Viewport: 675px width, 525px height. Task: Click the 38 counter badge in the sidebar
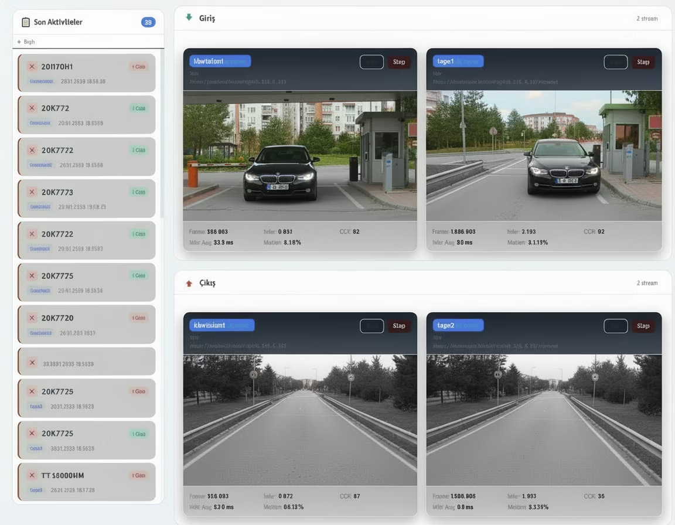pos(149,21)
